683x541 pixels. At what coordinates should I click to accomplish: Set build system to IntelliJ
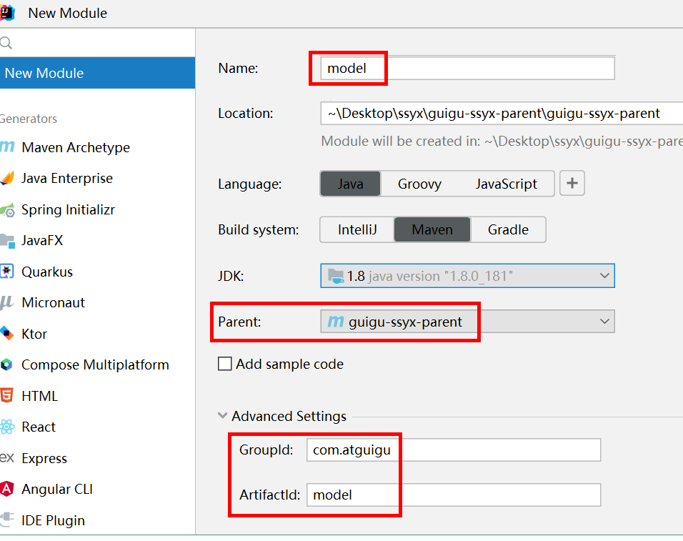357,229
